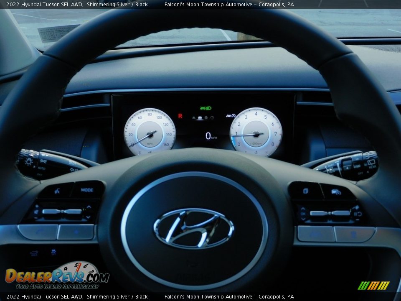This screenshot has height=301, width=401.
Task: Select info tab in cluster menu
Action: coord(212,118)
